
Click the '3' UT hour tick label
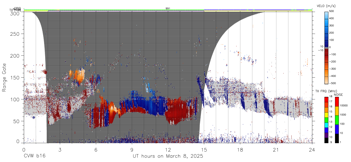tap(60, 150)
